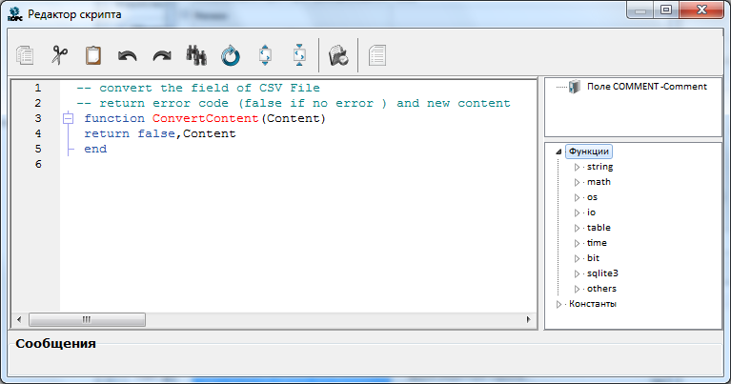Select the table item in the tree
The image size is (731, 384).
pos(599,228)
